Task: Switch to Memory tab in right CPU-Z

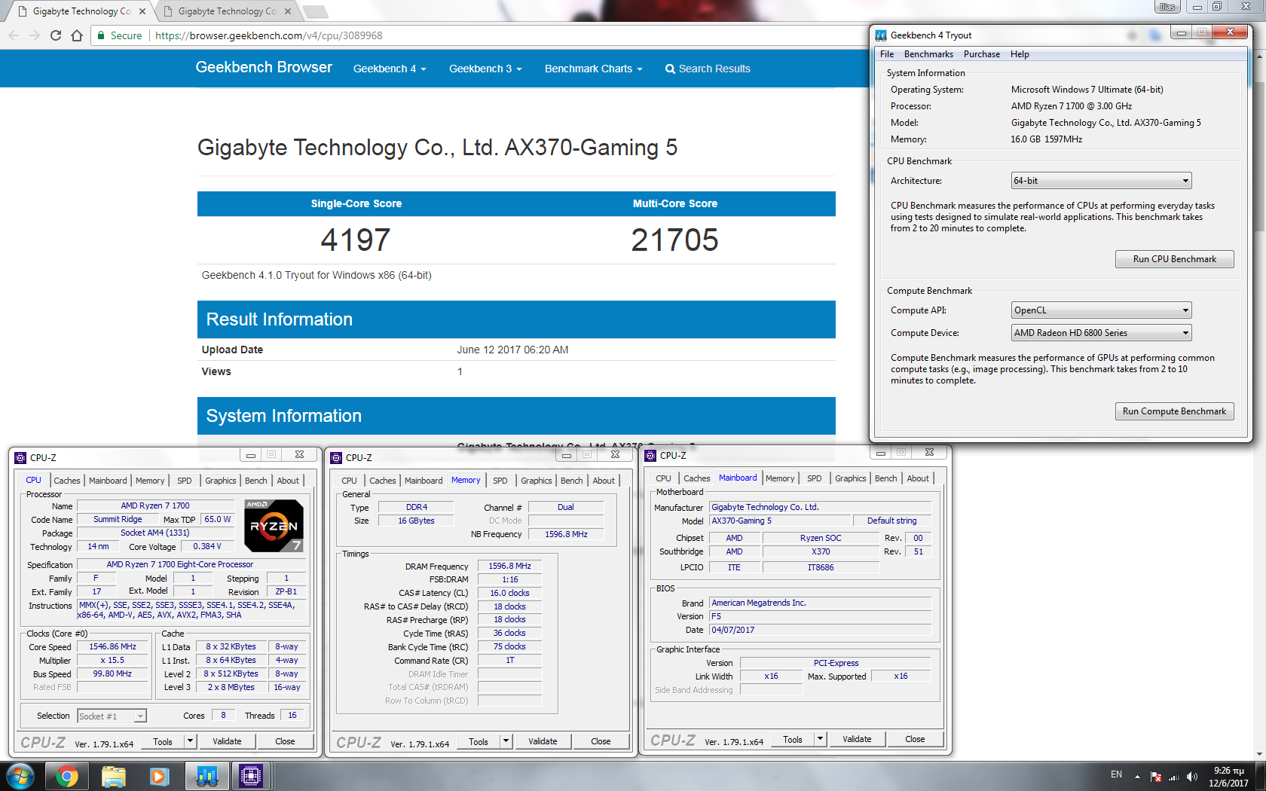Action: coord(780,478)
